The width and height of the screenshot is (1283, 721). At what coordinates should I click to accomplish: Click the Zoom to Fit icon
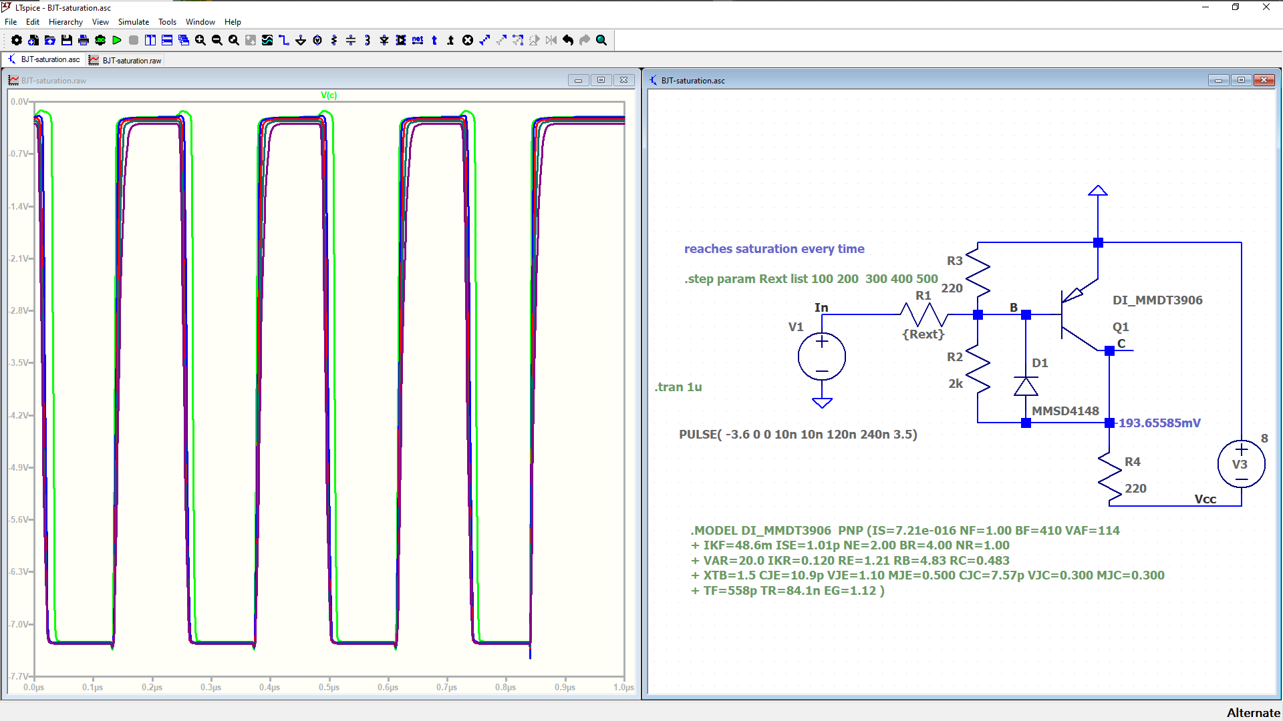[x=234, y=40]
